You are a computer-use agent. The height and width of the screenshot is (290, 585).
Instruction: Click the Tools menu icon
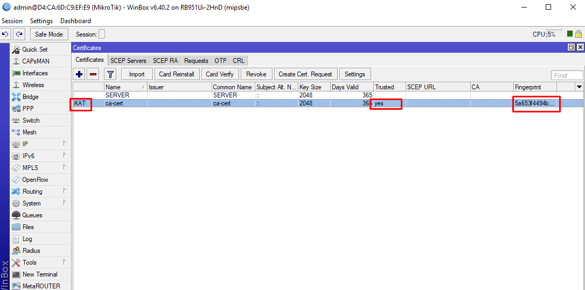click(16, 263)
